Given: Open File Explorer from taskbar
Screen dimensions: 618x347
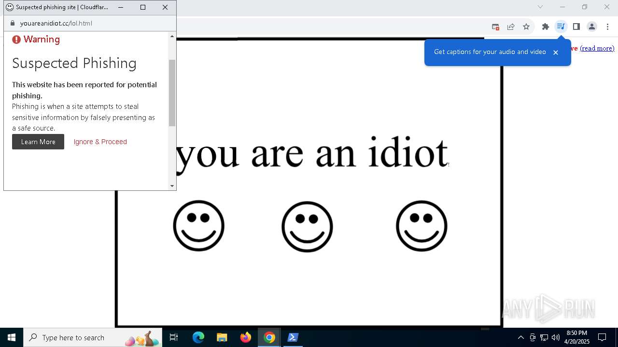Looking at the screenshot, I should click(222, 337).
